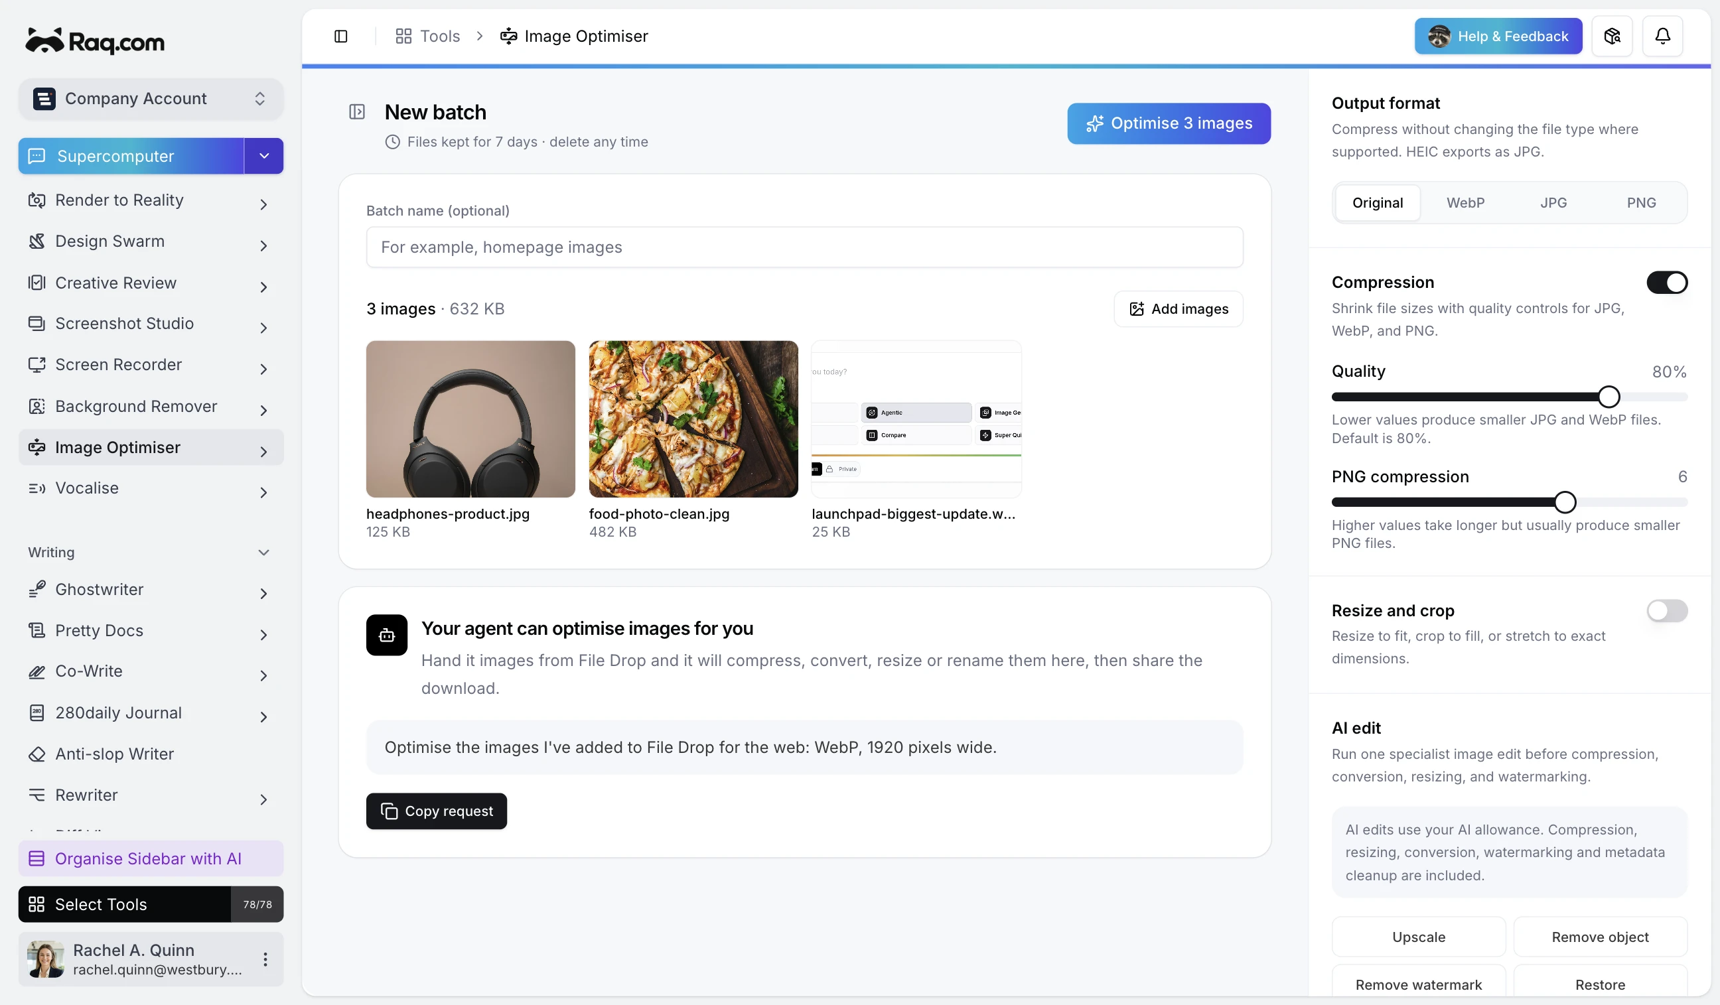Screen dimensions: 1720x1005
Task: Click Copy request button
Action: click(436, 811)
